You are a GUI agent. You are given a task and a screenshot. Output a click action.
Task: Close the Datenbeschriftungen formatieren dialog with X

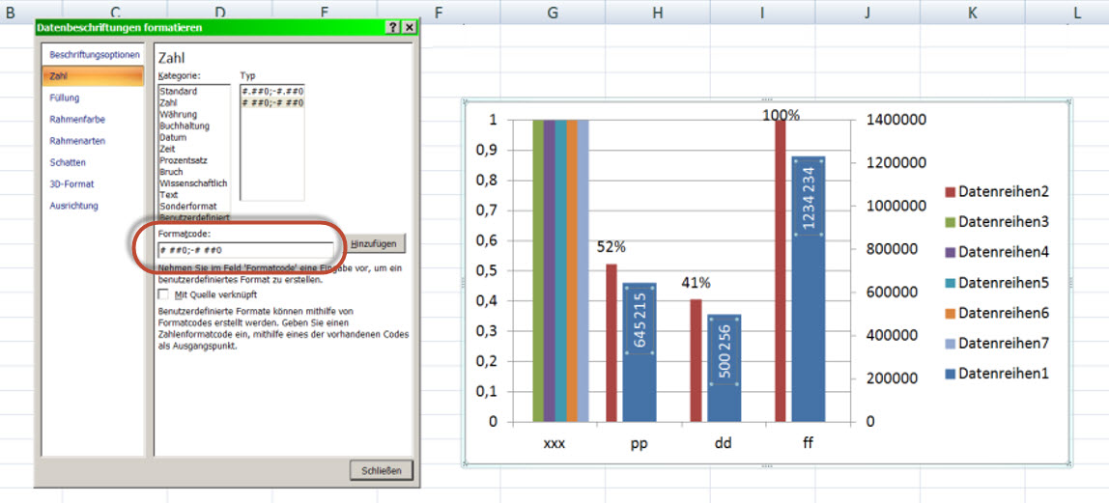[x=410, y=28]
